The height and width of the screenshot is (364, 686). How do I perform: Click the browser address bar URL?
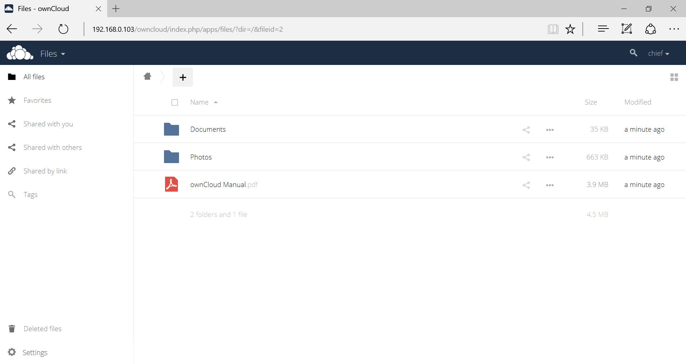click(x=188, y=29)
